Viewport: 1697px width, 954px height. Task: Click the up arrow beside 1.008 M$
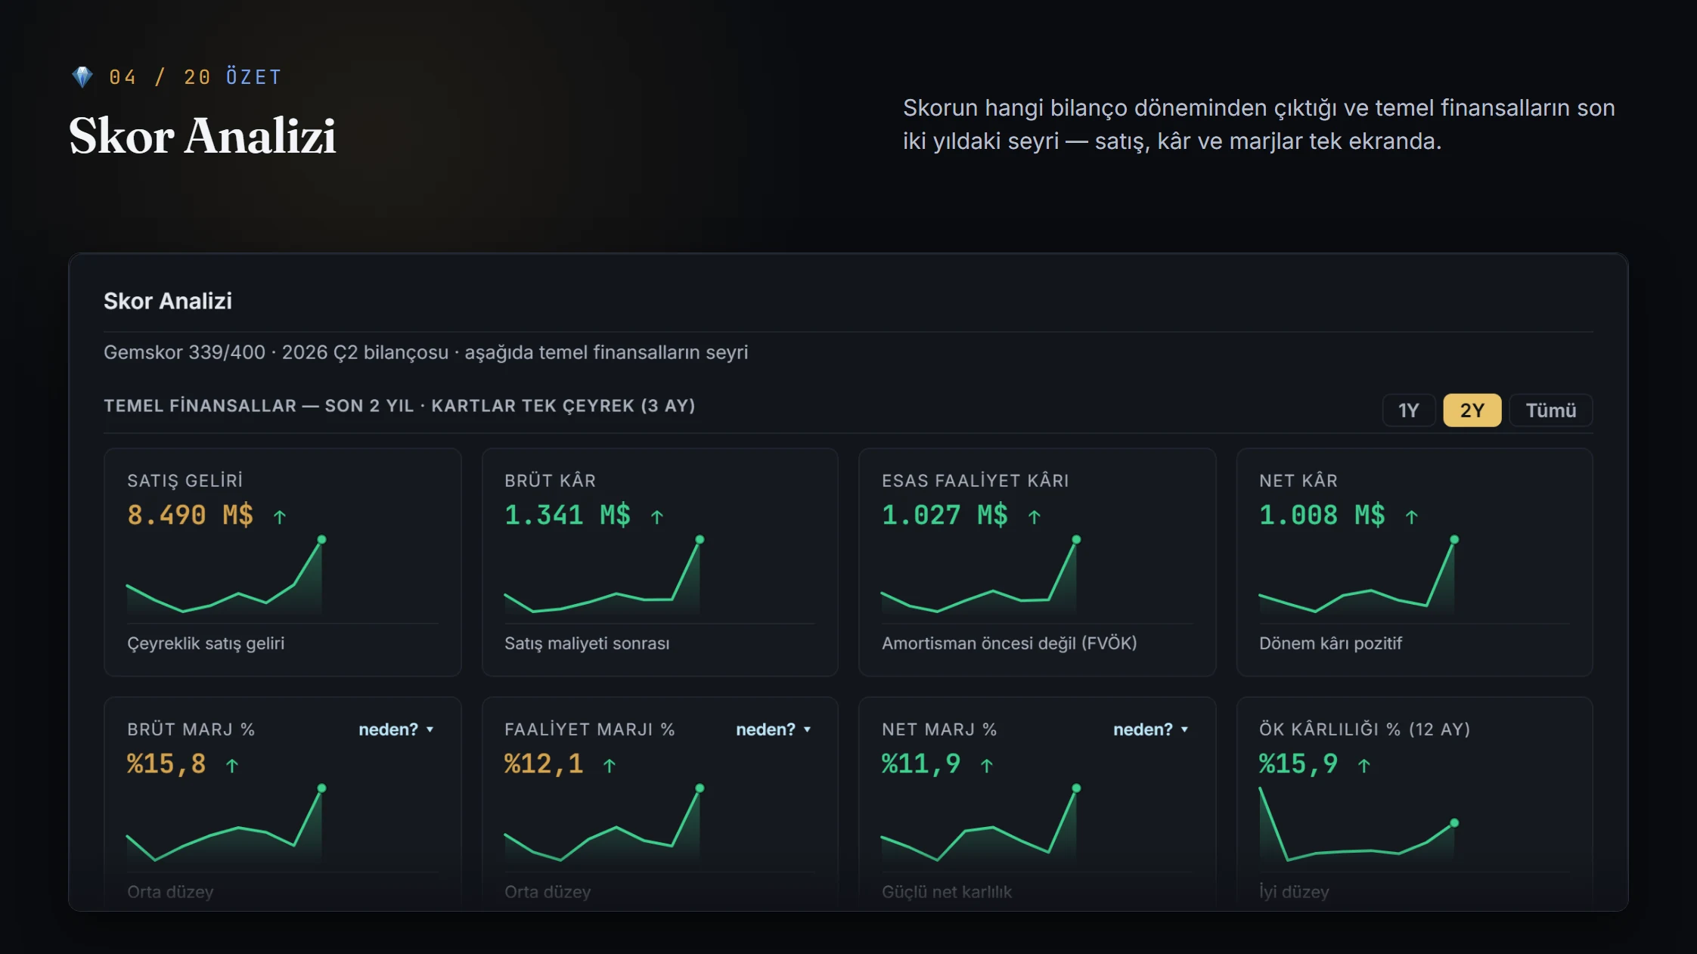pos(1411,517)
